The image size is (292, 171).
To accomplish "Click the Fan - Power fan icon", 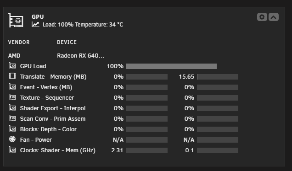I will (x=12, y=139).
